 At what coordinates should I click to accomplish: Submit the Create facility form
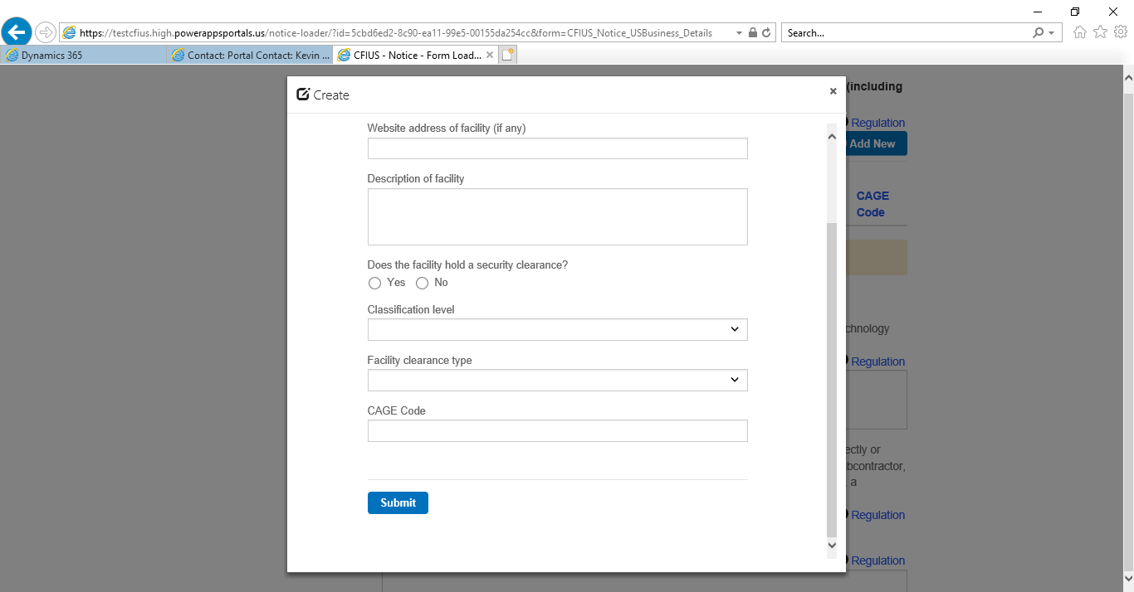(x=398, y=502)
